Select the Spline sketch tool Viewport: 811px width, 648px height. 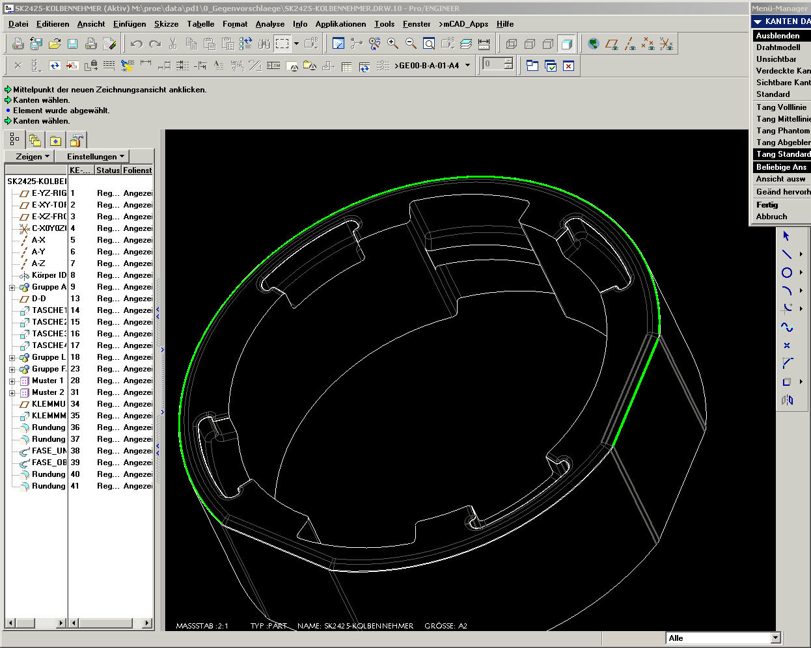787,327
